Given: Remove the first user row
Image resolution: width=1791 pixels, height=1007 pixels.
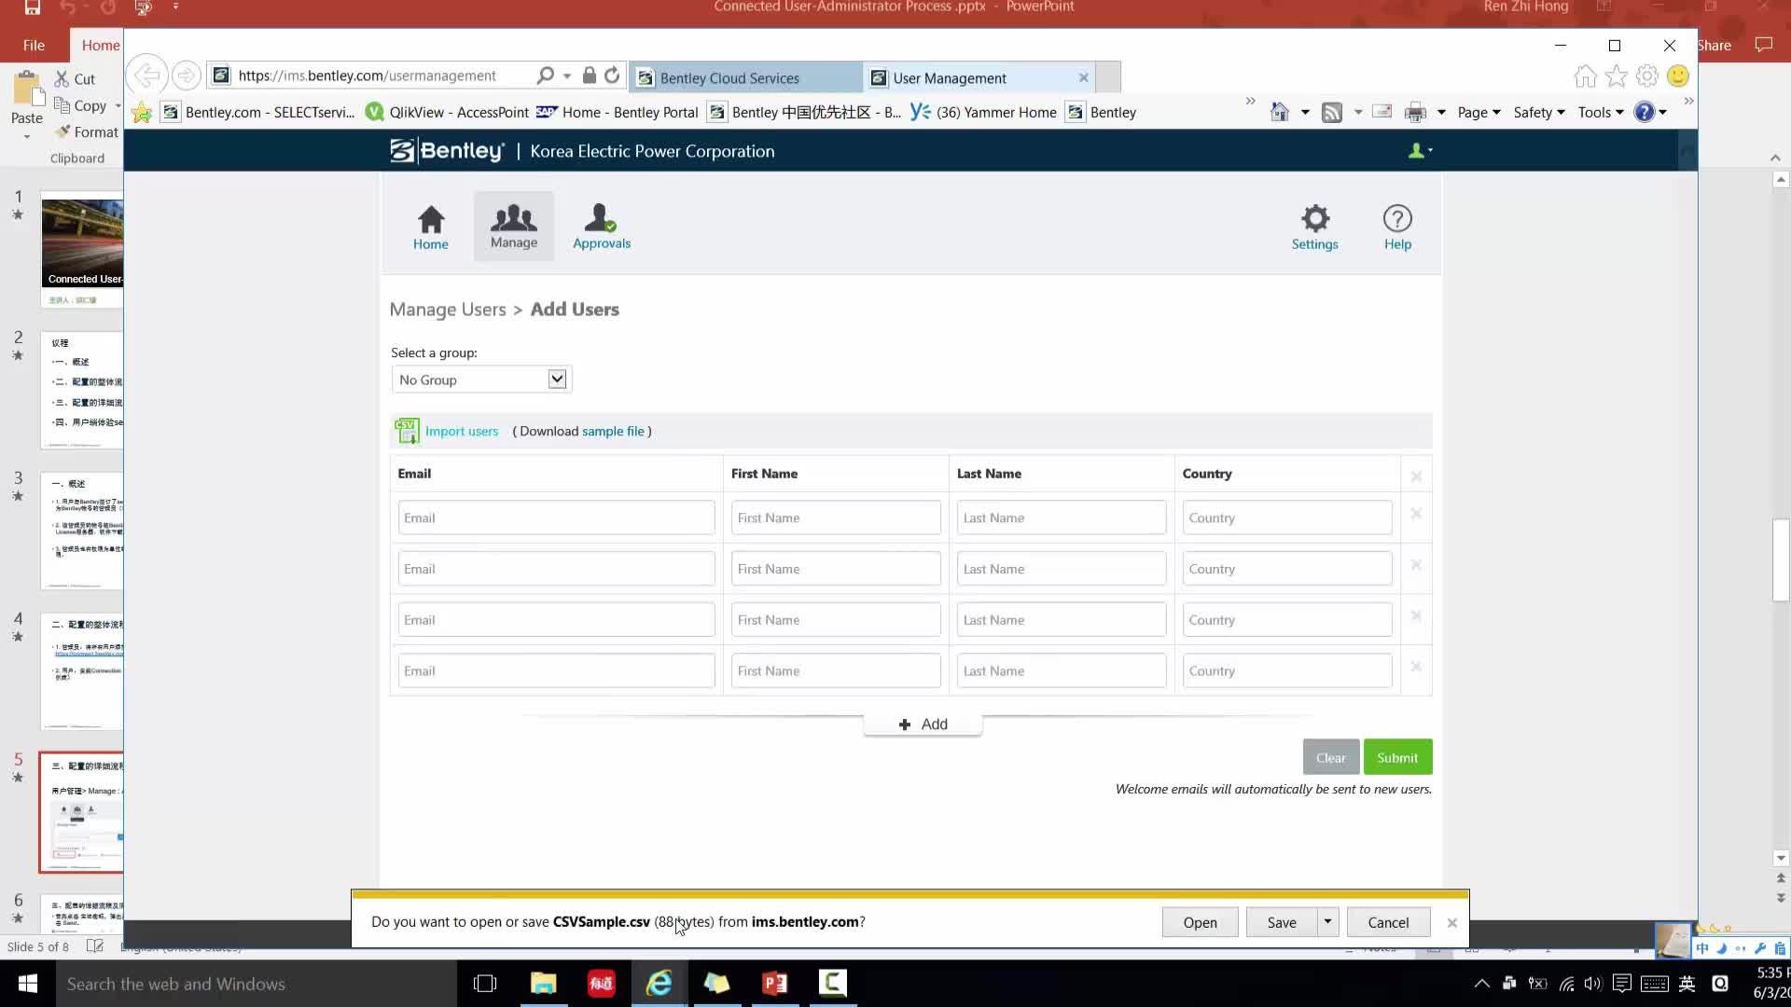Looking at the screenshot, I should (1415, 514).
